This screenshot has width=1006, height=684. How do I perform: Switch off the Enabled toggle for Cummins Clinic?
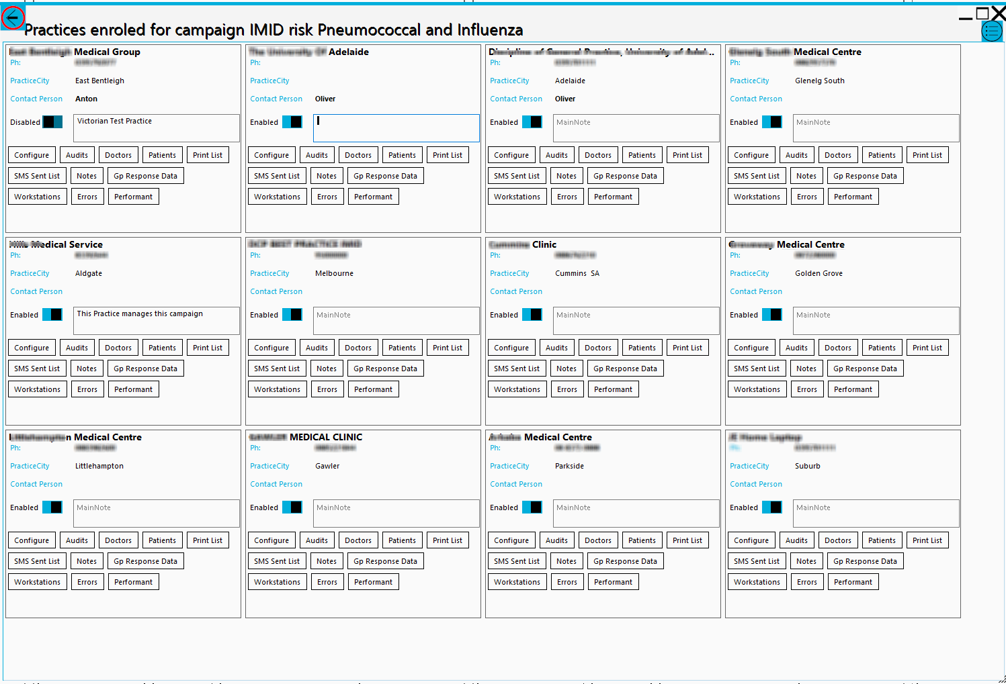(532, 314)
